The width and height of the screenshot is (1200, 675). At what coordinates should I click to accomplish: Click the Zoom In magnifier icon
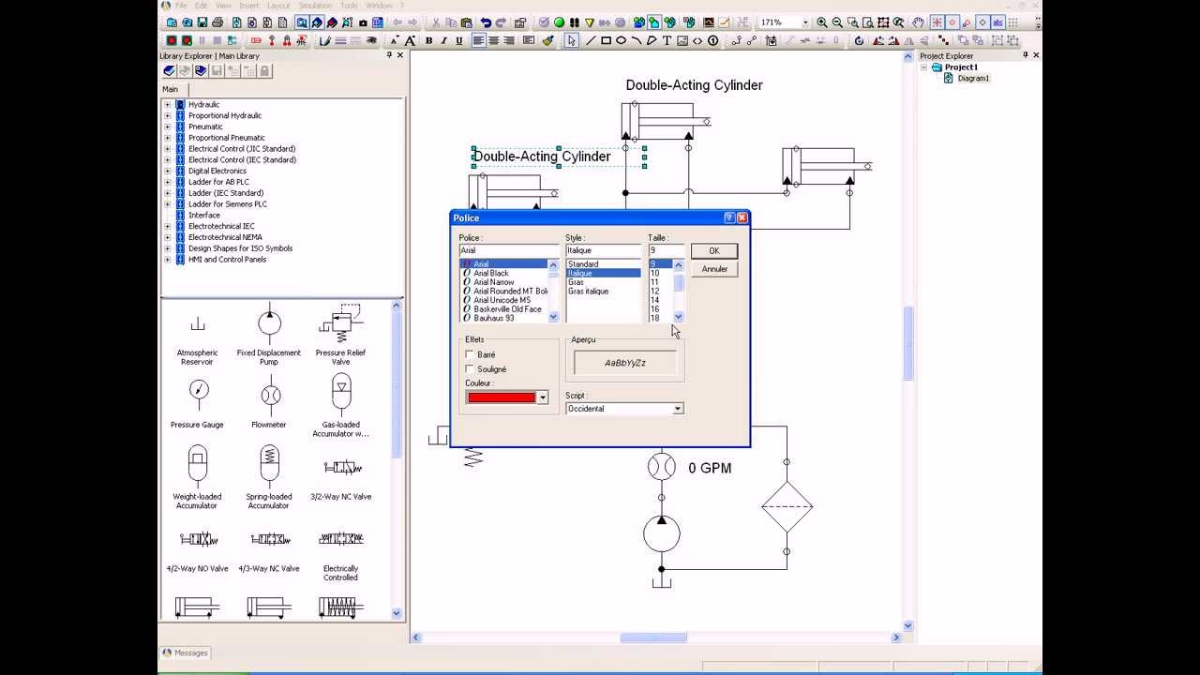pos(822,22)
